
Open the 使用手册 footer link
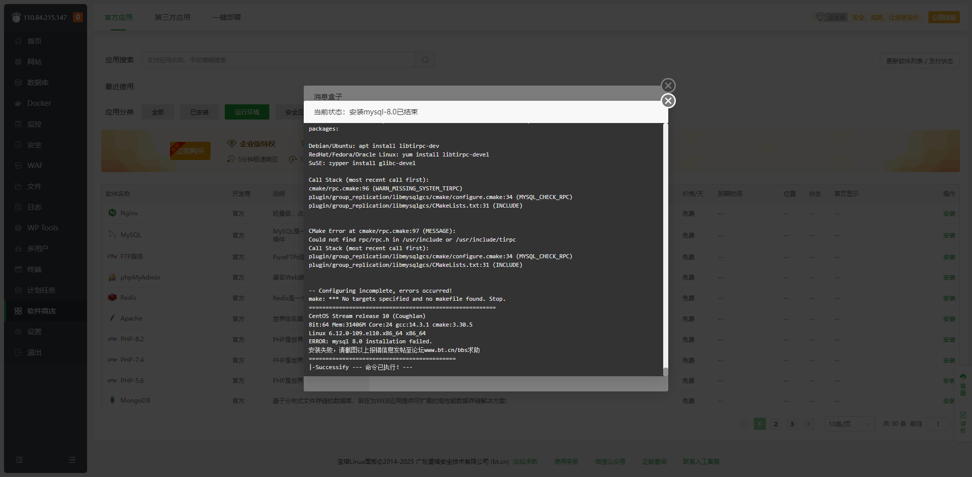click(566, 461)
